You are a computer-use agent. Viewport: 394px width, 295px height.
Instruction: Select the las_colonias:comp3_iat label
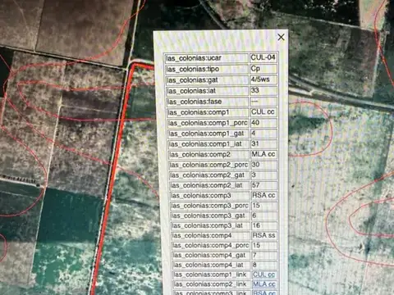208,225
